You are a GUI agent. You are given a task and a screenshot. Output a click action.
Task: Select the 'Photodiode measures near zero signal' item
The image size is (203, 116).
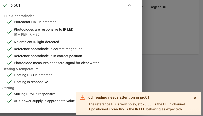56,63
